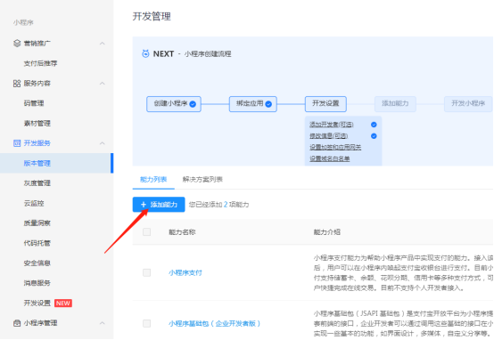Open the 设置域名白名单 link
Screen dimensions: 494x340
330,158
